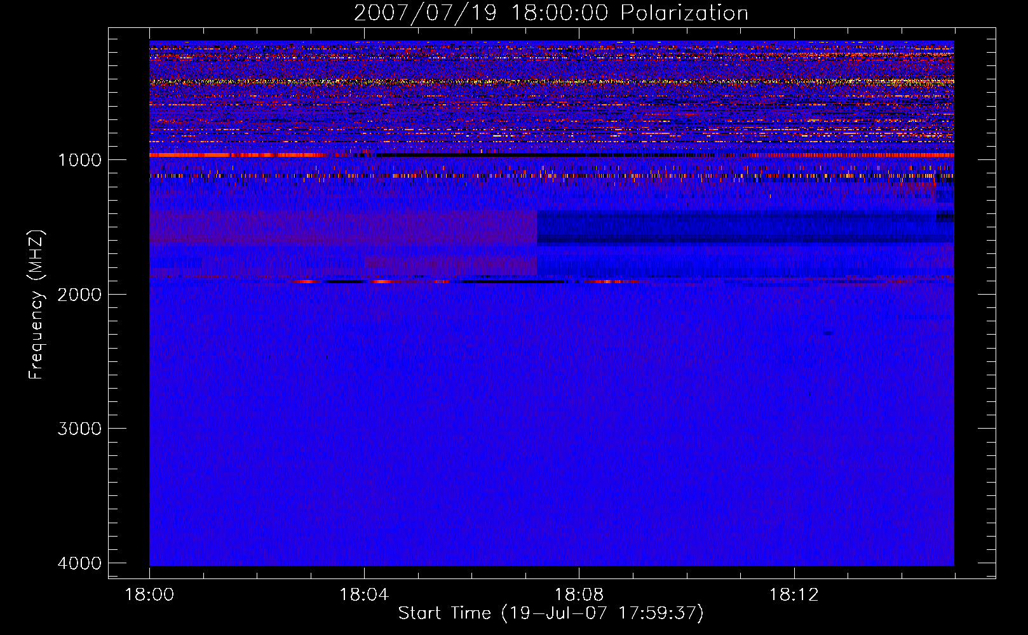Click the 'Frequency (MHZ)' y-axis label
This screenshot has height=635, width=1028.
36,305
